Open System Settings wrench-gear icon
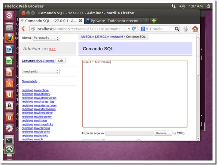Image resolution: width=217 pixels, height=165 pixels. point(9,129)
